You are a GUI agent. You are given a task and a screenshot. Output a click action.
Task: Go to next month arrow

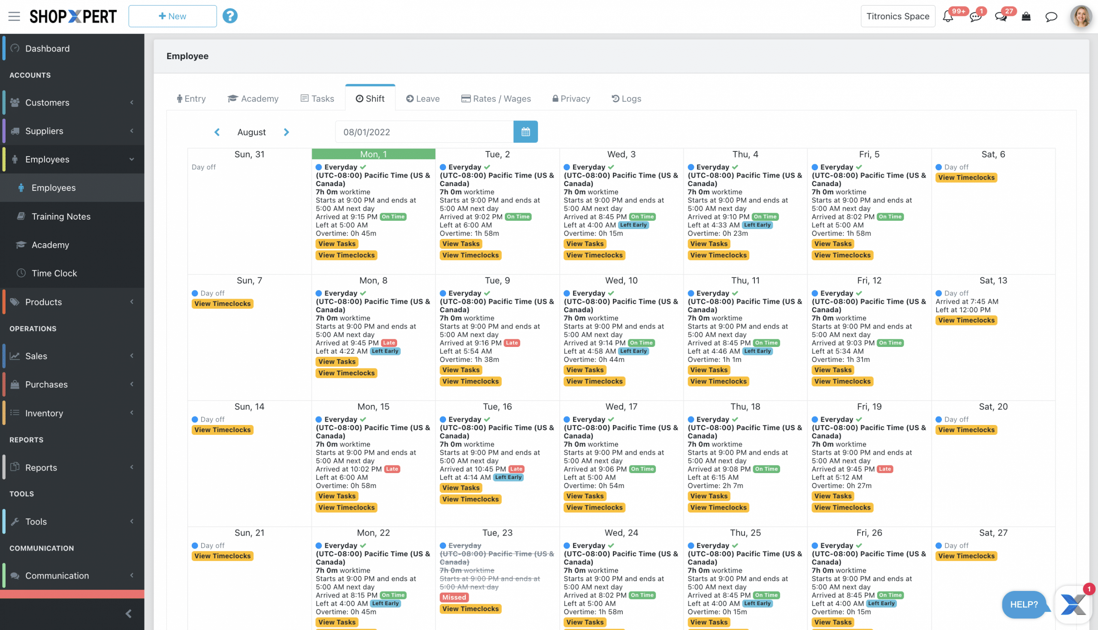pos(286,132)
